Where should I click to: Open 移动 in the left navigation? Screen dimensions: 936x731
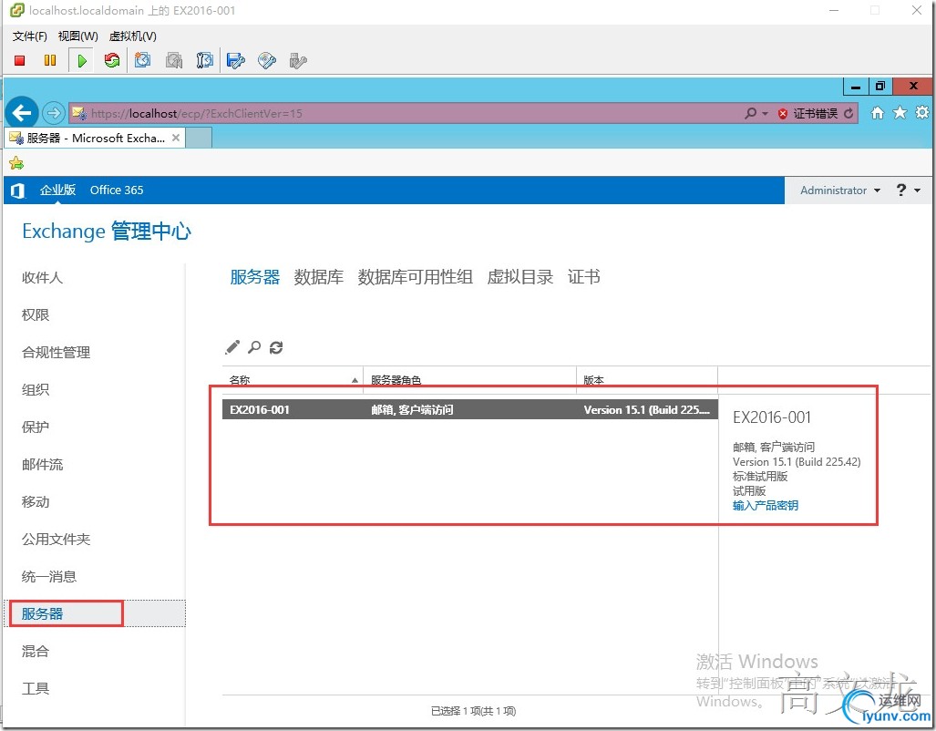point(36,501)
